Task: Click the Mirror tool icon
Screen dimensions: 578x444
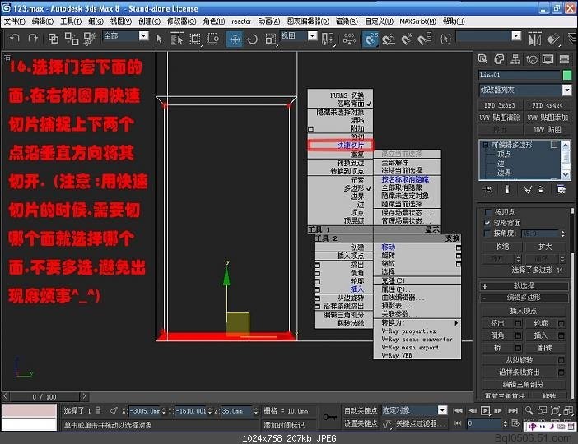Action: click(535, 39)
